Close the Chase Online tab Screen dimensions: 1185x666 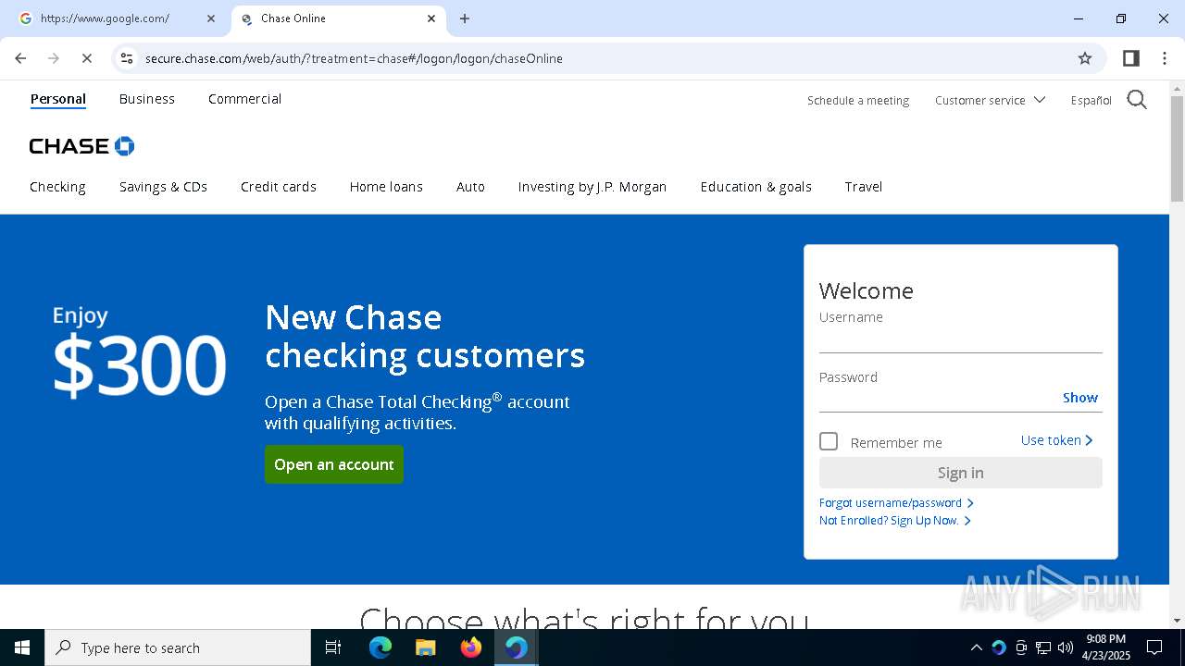point(431,18)
